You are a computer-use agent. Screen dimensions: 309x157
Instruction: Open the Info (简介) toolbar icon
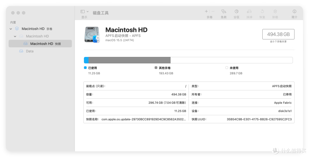coord(294,11)
